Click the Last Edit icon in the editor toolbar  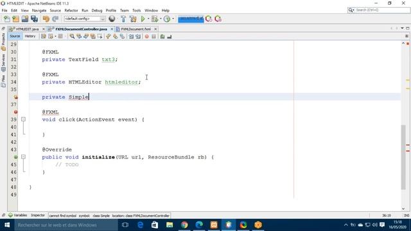click(x=44, y=37)
